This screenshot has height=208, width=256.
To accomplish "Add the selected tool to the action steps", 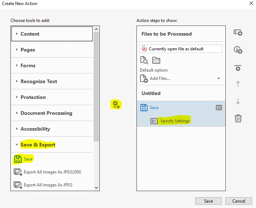I will [116, 105].
